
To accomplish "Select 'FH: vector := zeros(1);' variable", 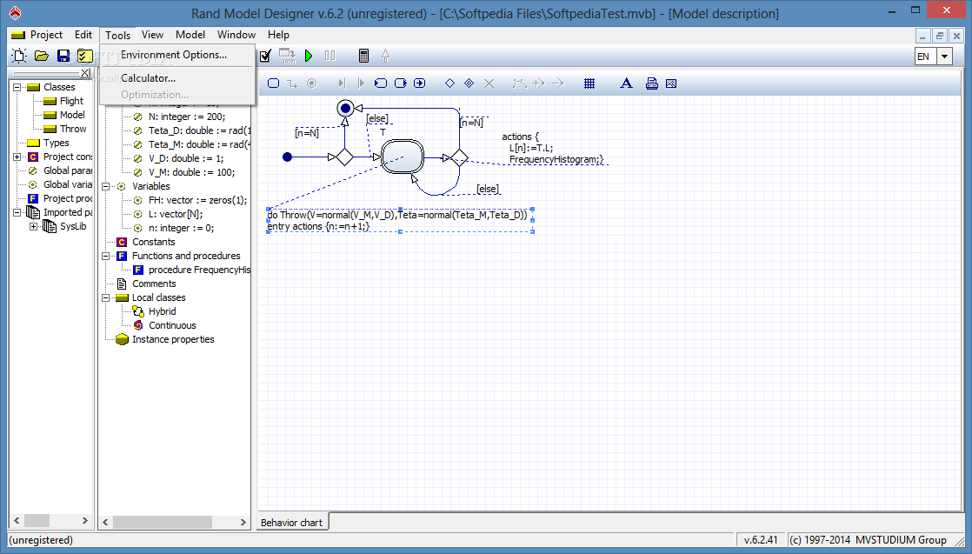I will coord(197,200).
